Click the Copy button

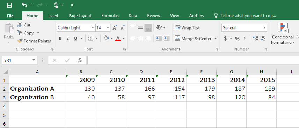25,33
